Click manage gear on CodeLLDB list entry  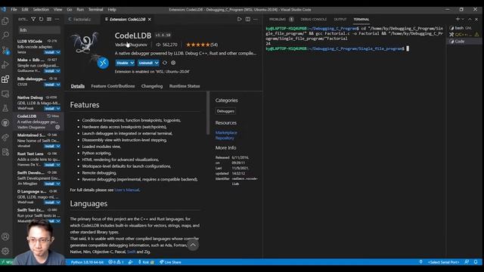coord(57,127)
